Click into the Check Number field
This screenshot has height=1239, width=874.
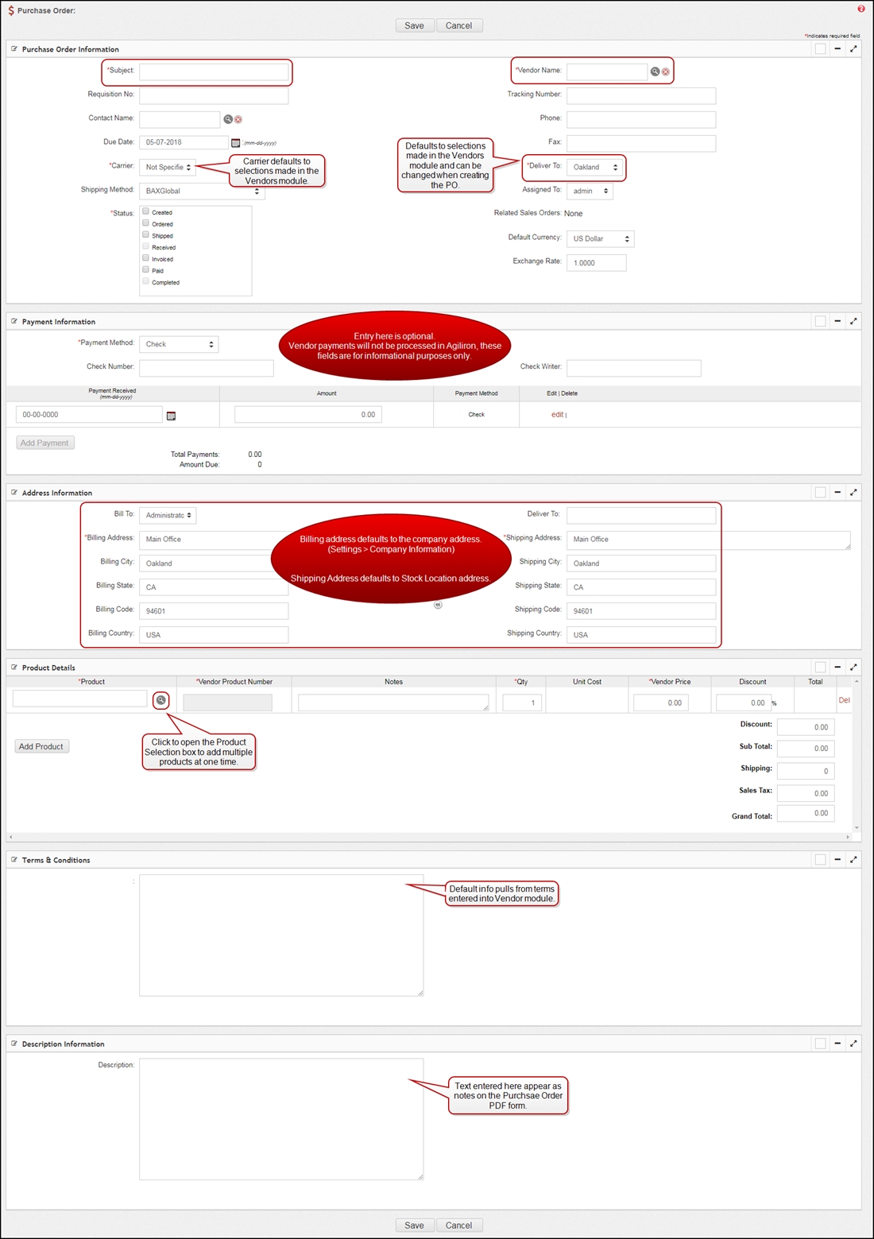pos(207,368)
